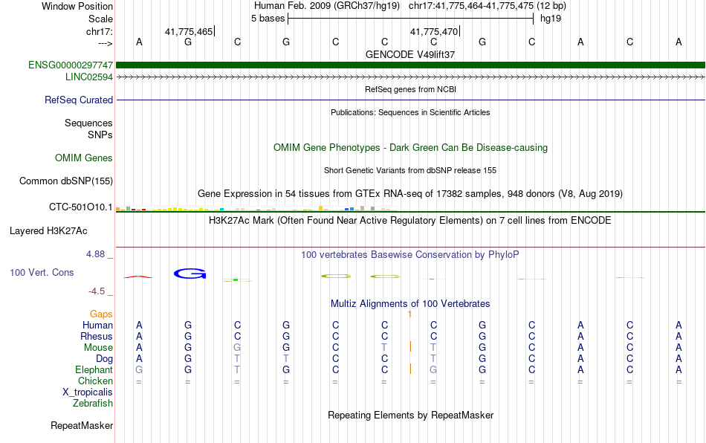Click the -4.5 PhyloP lower scale value

pos(97,291)
